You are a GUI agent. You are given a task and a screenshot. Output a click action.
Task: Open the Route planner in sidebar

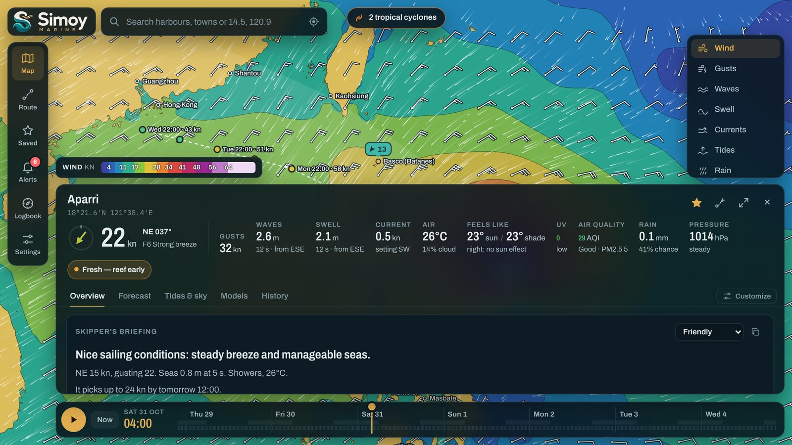click(28, 99)
